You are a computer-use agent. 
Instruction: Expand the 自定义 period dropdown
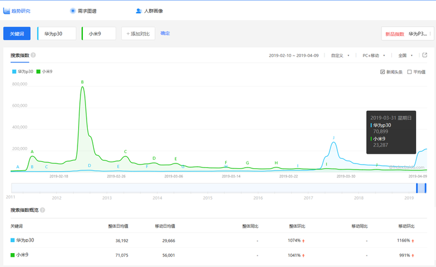(x=340, y=56)
